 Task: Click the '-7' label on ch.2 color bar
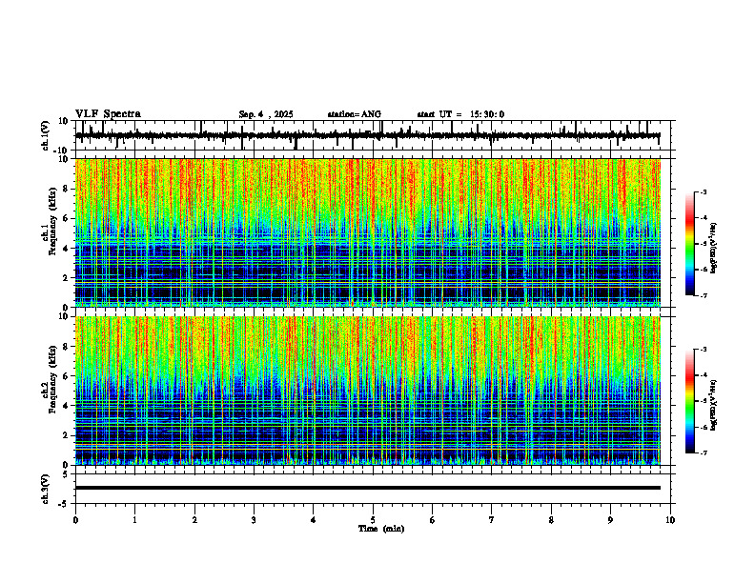pos(704,452)
